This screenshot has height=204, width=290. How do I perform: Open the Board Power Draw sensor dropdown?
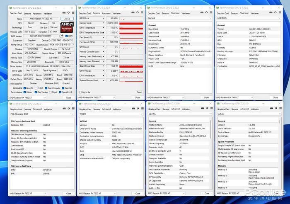(x=103, y=66)
